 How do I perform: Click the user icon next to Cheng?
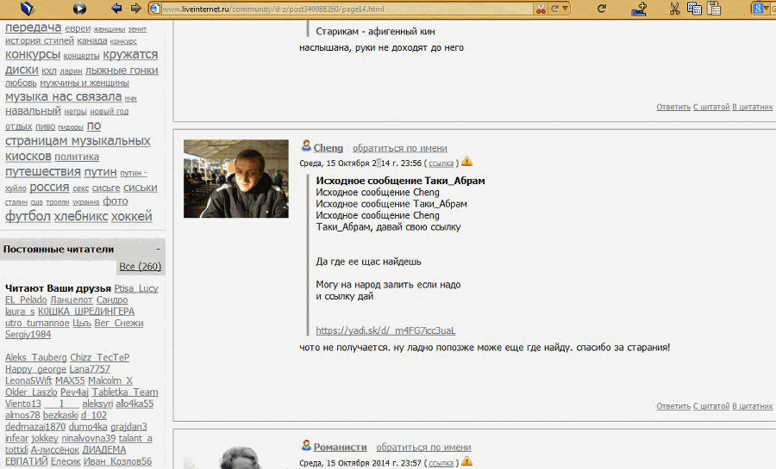tap(306, 146)
